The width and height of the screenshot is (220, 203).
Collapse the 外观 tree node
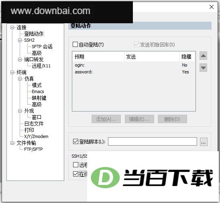coord(20,111)
